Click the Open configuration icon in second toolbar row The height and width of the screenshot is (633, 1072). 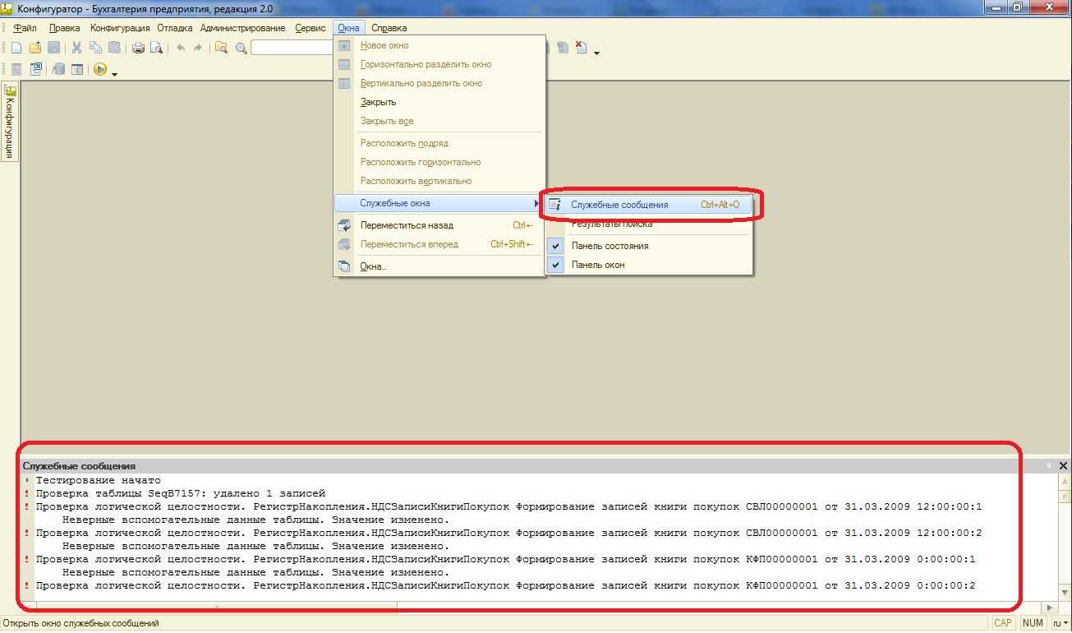point(16,70)
